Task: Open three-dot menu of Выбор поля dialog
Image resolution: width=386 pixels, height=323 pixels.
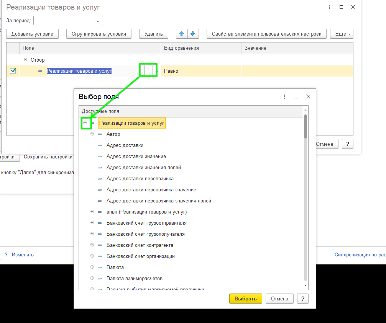Action: [284, 97]
